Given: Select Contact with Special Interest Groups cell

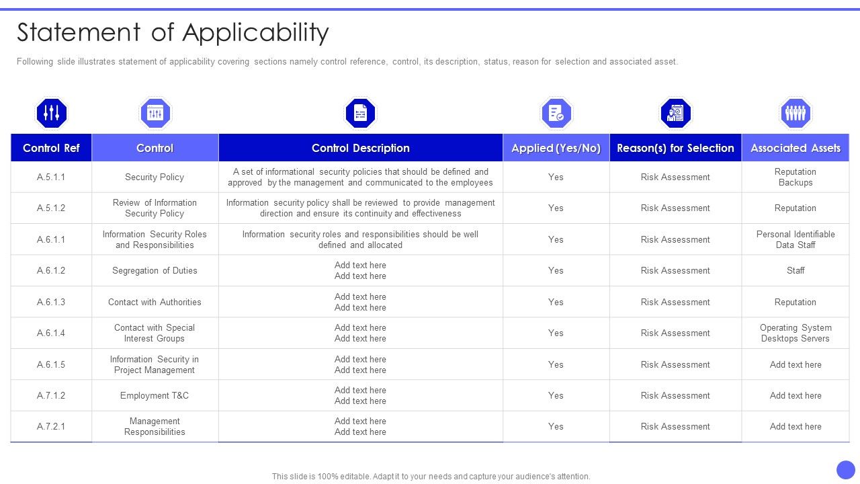Looking at the screenshot, I should pos(155,333).
